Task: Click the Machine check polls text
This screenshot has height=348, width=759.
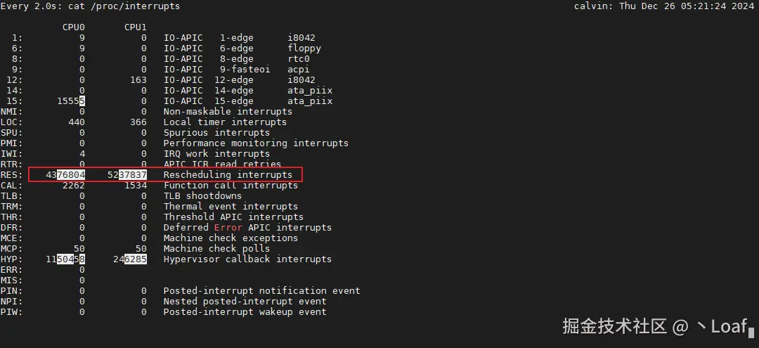Action: pyautogui.click(x=216, y=249)
